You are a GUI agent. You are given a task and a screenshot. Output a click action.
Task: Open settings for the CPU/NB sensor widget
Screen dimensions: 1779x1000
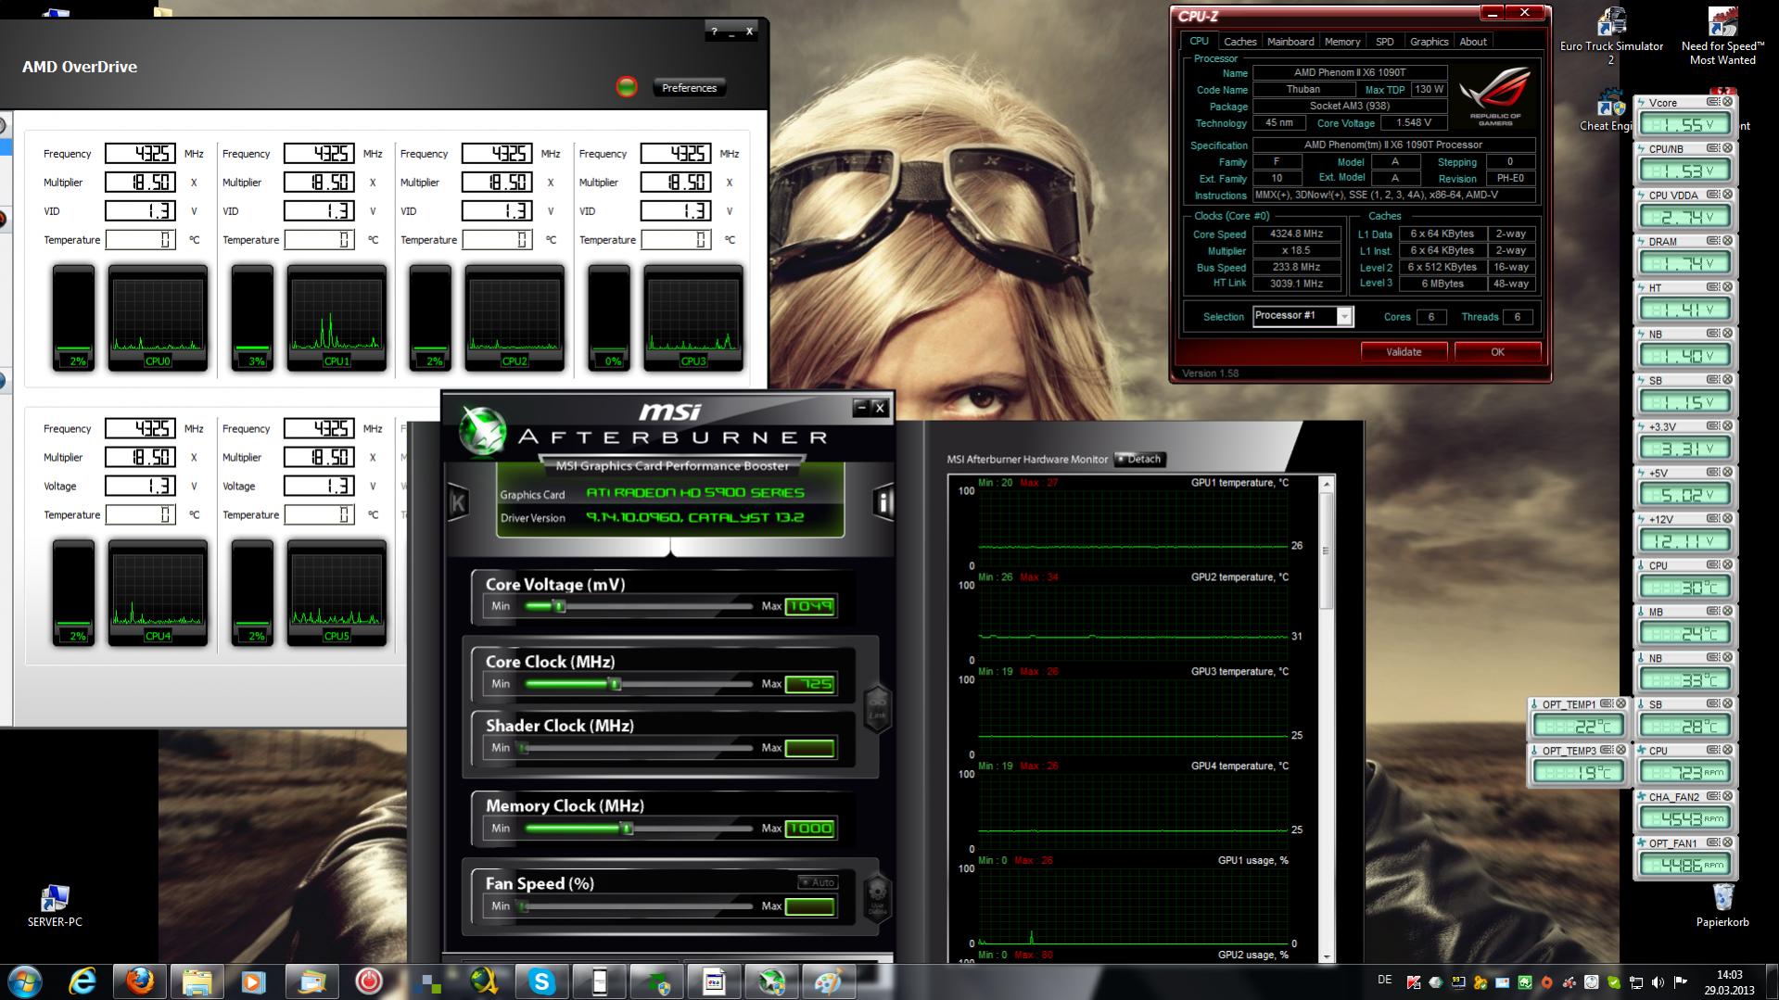[x=1713, y=148]
